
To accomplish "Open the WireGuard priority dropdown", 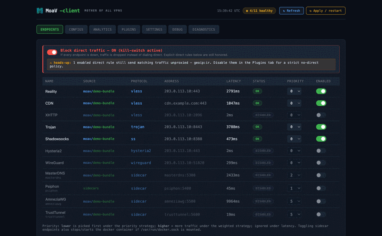I will coord(294,163).
